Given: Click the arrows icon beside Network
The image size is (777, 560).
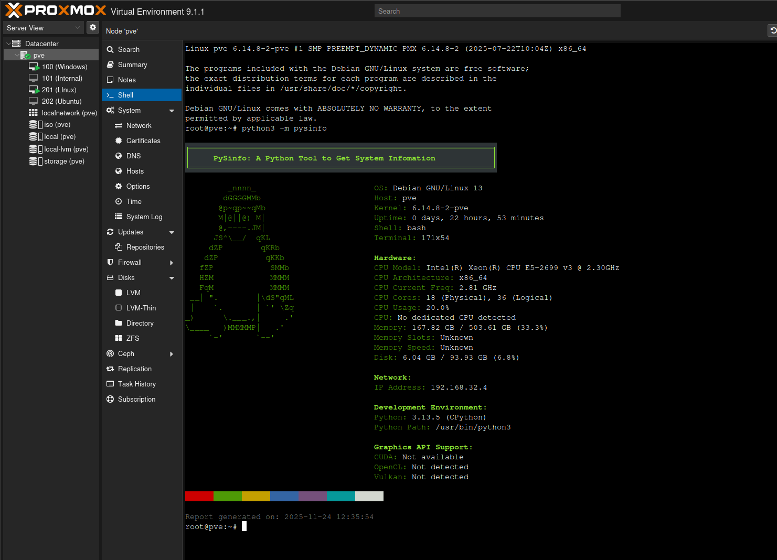Looking at the screenshot, I should (119, 125).
